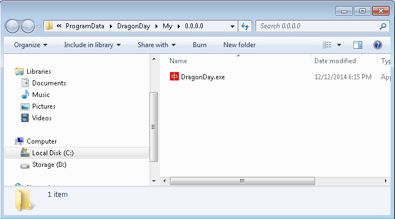Click the Pictures library icon

pyautogui.click(x=24, y=106)
